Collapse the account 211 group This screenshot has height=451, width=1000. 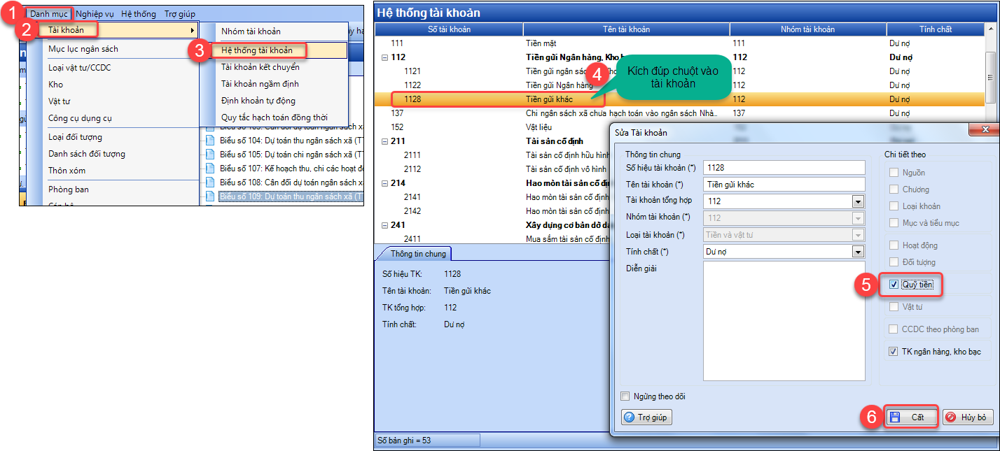[x=384, y=141]
